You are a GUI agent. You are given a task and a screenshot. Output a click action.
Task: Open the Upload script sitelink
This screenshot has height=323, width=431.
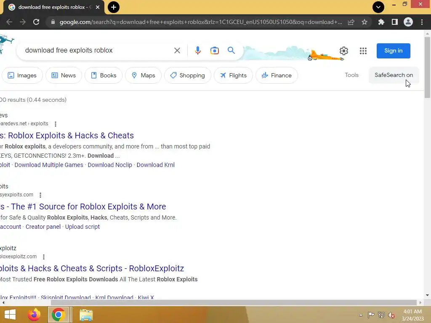tap(82, 227)
